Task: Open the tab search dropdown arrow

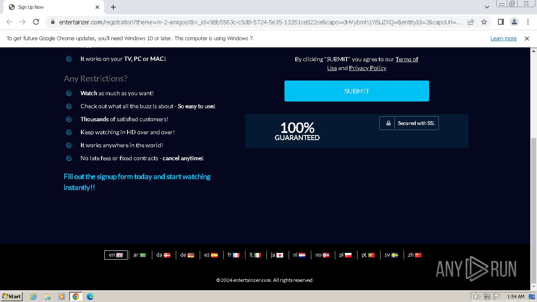Action: point(487,7)
